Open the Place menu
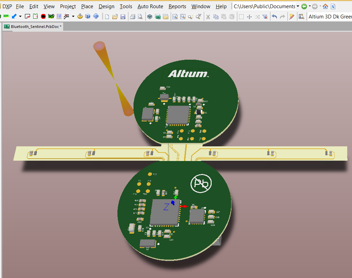352x278 pixels. point(87,6)
